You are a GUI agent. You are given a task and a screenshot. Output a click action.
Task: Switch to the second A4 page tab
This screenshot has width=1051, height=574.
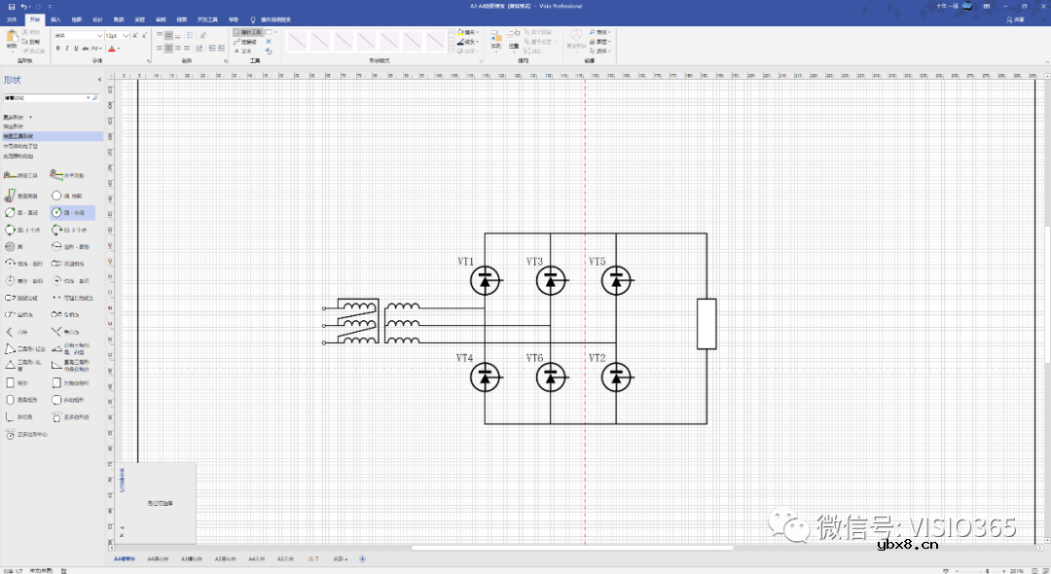click(x=158, y=559)
